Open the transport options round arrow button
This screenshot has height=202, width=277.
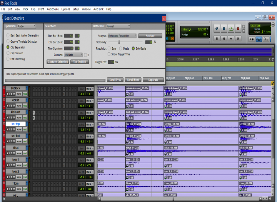click(x=273, y=25)
